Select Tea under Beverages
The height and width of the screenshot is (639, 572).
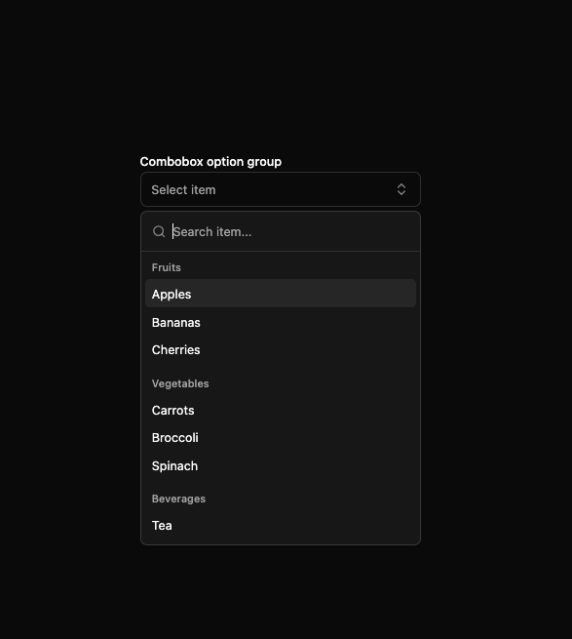click(280, 525)
